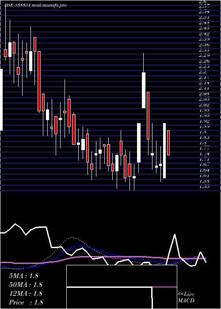Click the 1.92 price axis label
This screenshot has width=221, height=309.
[x=204, y=121]
